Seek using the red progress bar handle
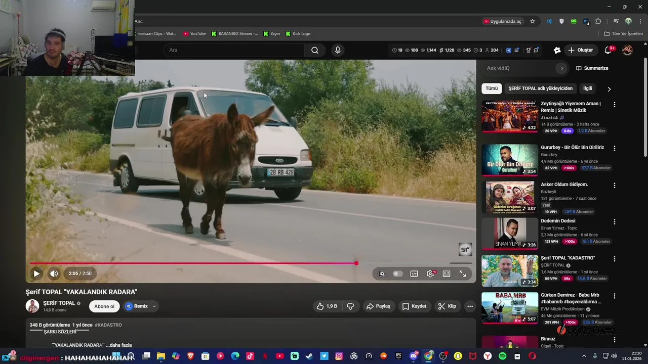Screen dimensions: 648x364 point(356,263)
